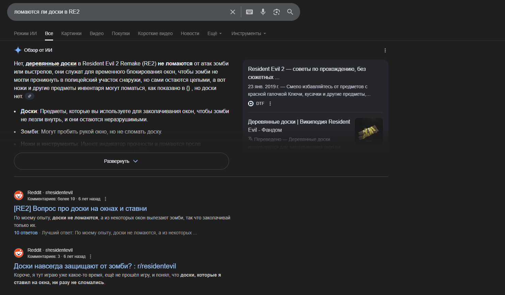Image resolution: width=505 pixels, height=295 pixels.
Task: Open AI overview three-dot options menu
Action: click(385, 50)
